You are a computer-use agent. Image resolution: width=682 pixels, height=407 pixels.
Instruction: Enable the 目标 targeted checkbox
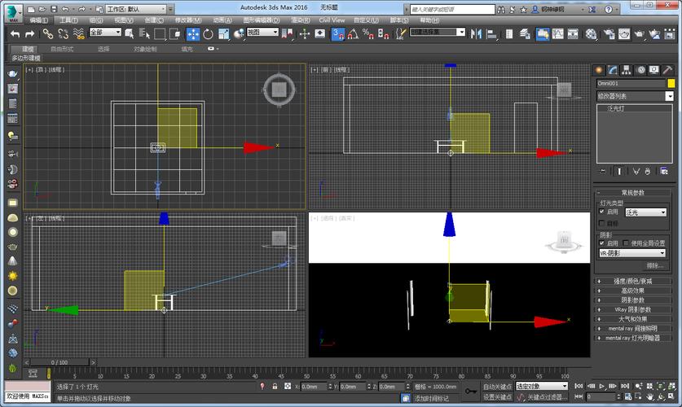(x=602, y=223)
